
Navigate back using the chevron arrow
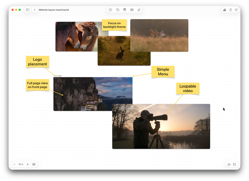pos(35,10)
